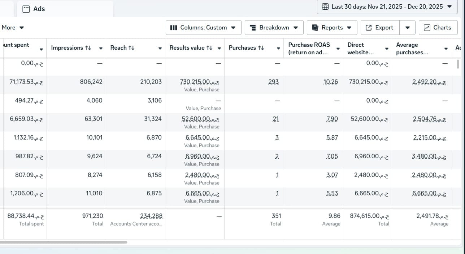Click the 293 purchases value
465x254 pixels.
(x=274, y=82)
